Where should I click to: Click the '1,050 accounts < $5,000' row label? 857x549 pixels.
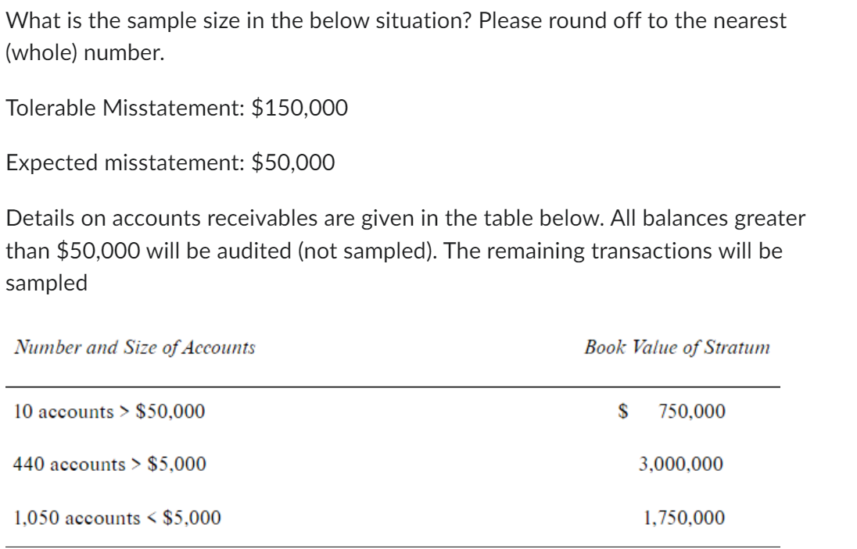(x=117, y=516)
